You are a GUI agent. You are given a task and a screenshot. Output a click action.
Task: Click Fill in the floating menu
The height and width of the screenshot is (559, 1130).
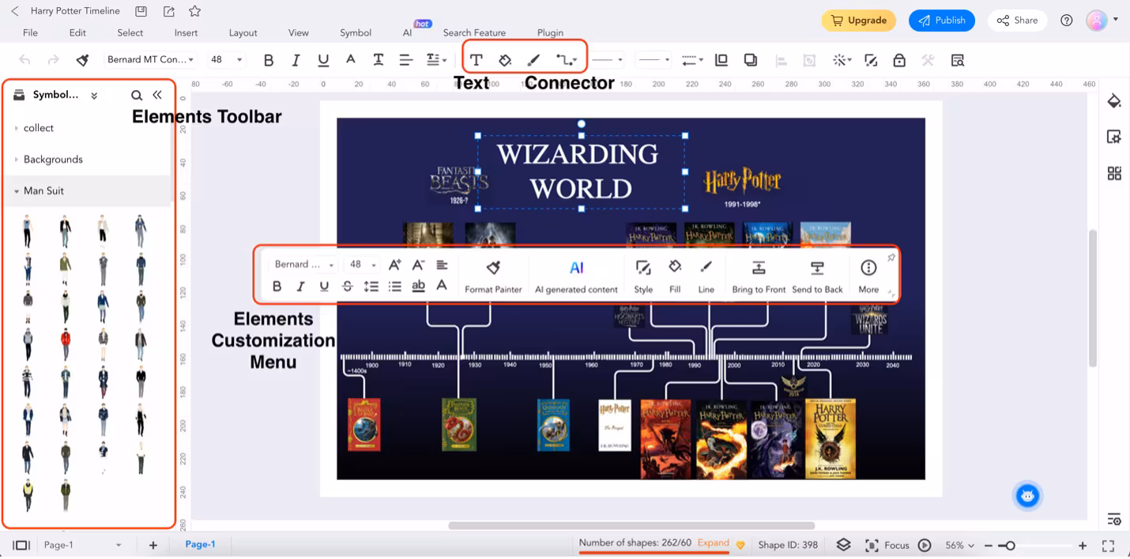[x=675, y=276]
